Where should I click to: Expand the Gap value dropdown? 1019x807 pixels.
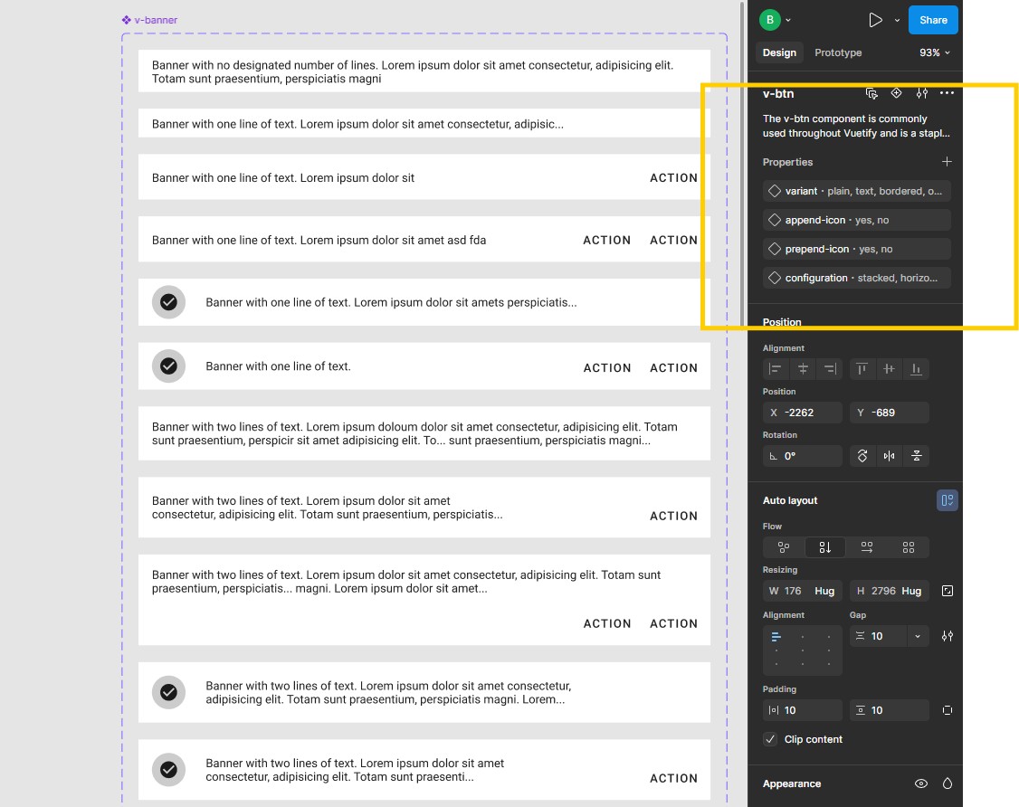tap(918, 636)
